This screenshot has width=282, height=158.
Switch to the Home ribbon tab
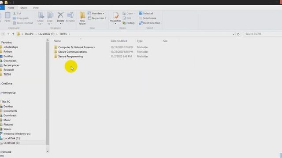(11, 8)
